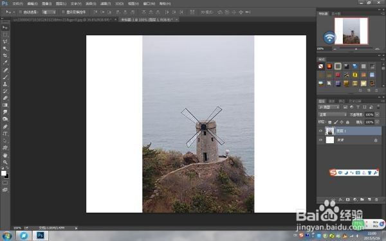This screenshot has height=241, width=386.
Task: Select the Eyedropper tool
Action: coord(5,62)
